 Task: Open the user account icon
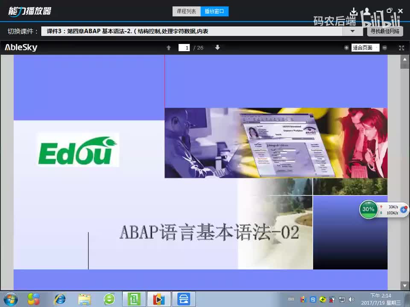coord(367,11)
